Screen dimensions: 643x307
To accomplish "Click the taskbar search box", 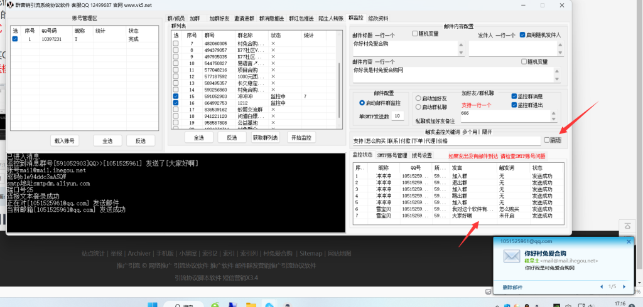I will pyautogui.click(x=184, y=305).
